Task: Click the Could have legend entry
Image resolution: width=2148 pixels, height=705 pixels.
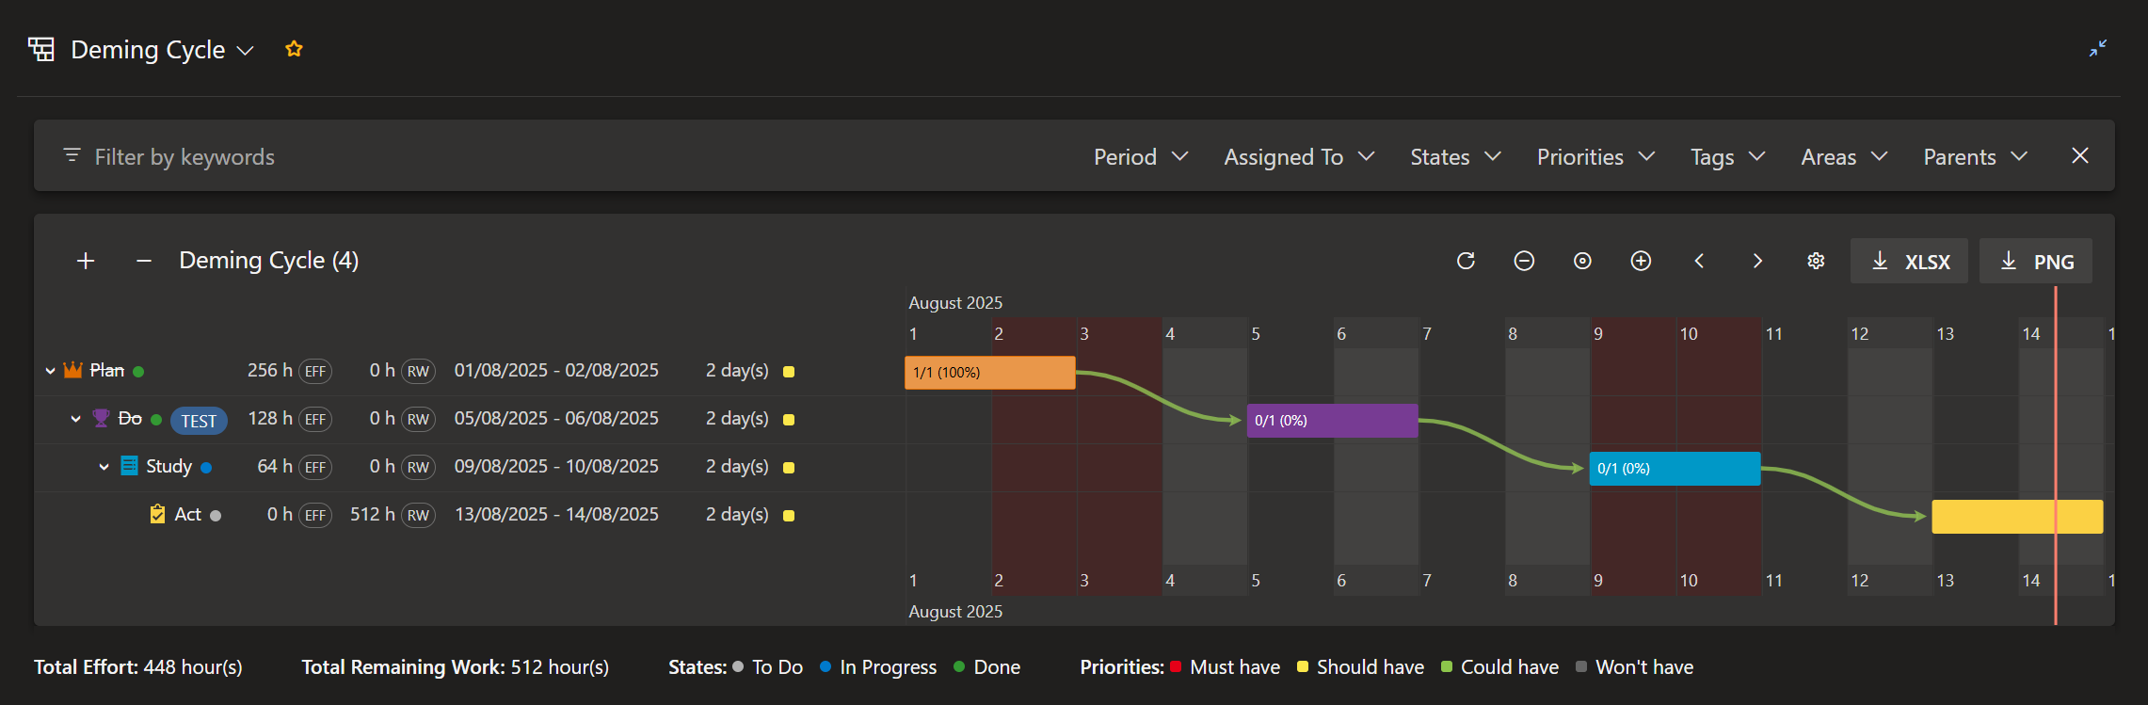Action: click(1499, 666)
